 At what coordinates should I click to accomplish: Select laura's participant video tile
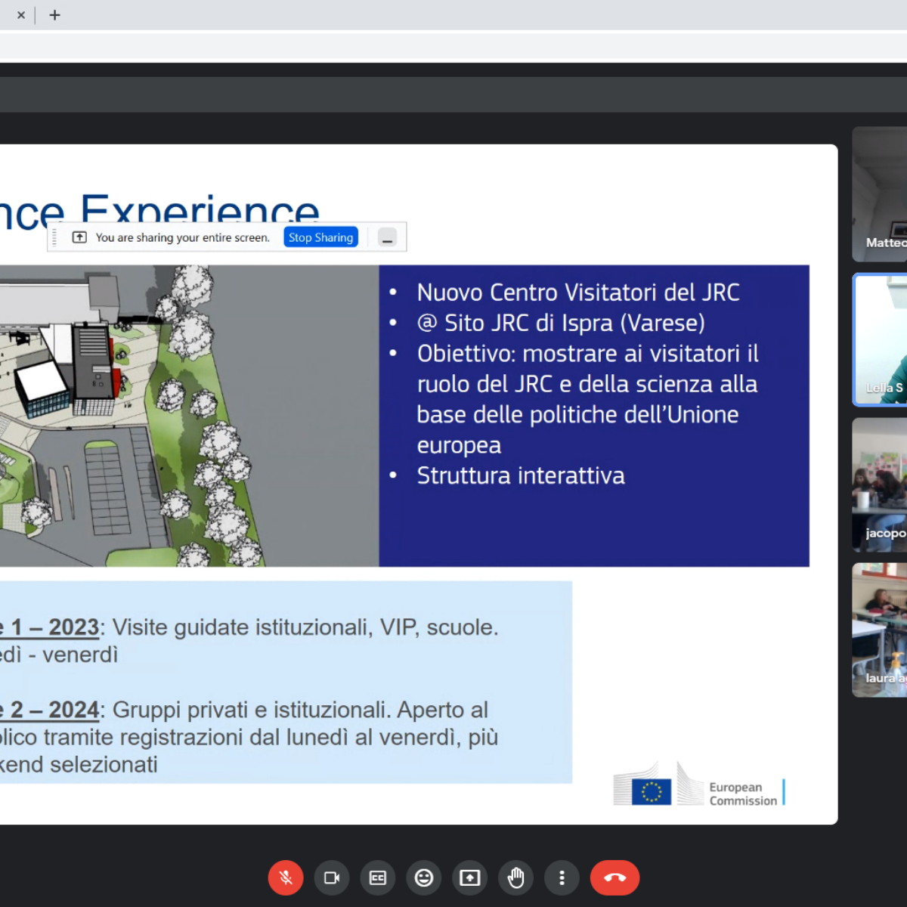[x=881, y=630]
